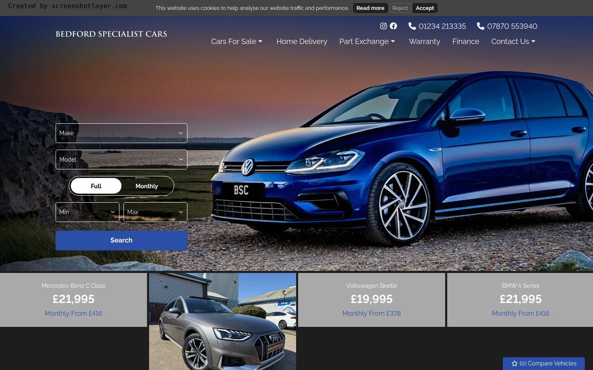
Task: Accept the cookies notice
Action: click(425, 8)
